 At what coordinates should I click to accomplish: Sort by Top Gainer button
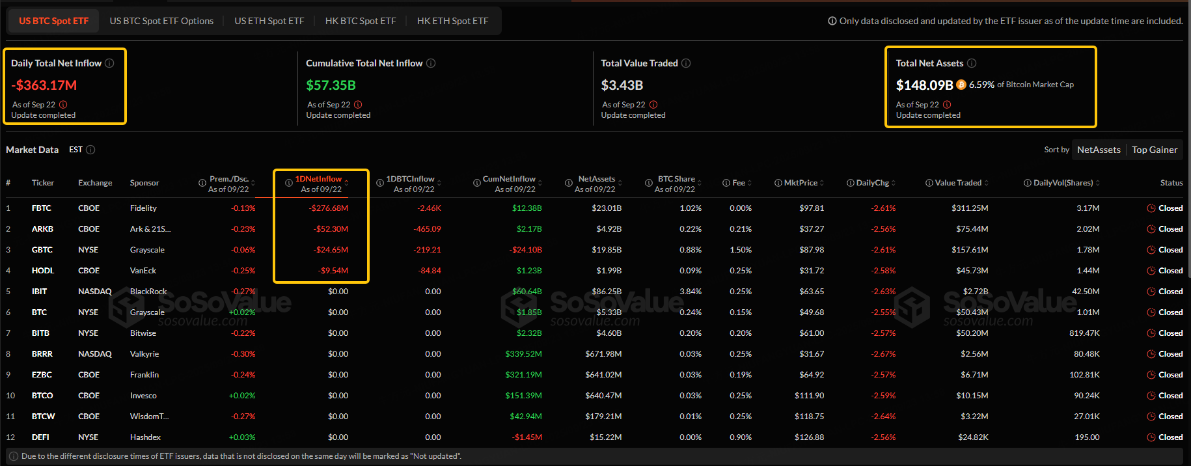pyautogui.click(x=1155, y=150)
